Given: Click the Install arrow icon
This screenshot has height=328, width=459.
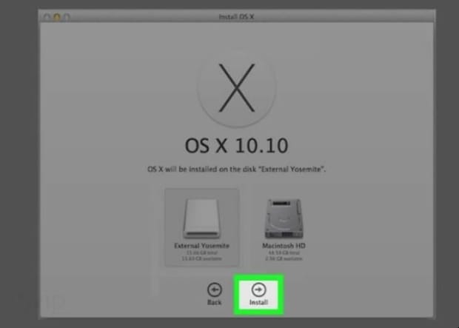Looking at the screenshot, I should [x=258, y=289].
